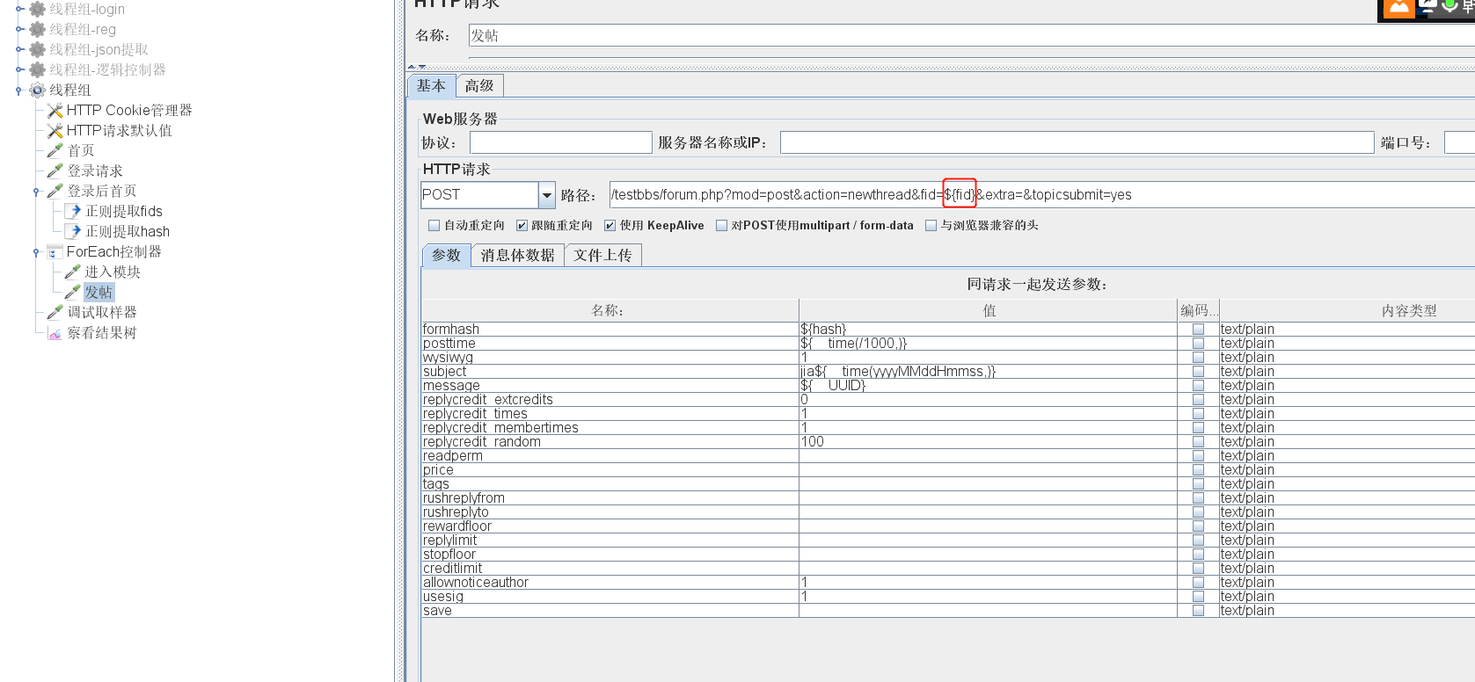Expand the 线程组-json提取 tree node
The height and width of the screenshot is (682, 1475).
pyautogui.click(x=18, y=49)
